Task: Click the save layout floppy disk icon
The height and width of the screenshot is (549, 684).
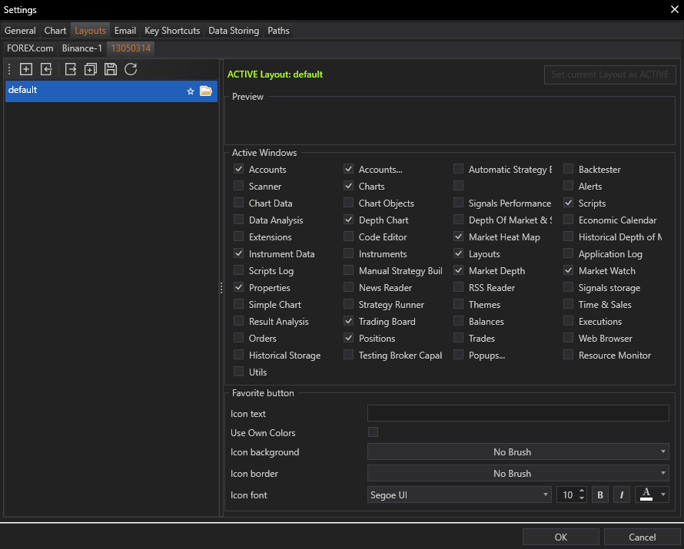Action: [x=111, y=69]
